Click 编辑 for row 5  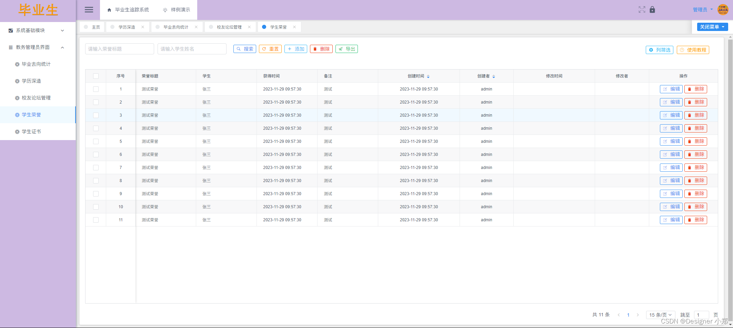(671, 141)
